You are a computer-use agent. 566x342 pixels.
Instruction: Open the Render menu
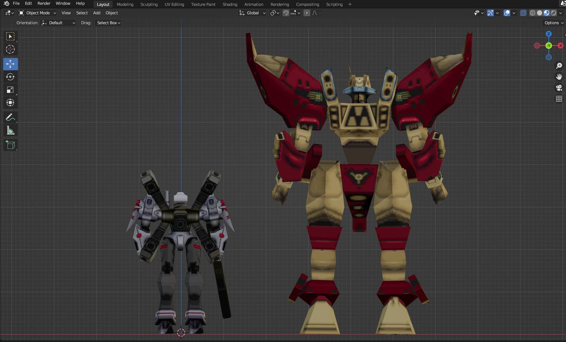44,4
